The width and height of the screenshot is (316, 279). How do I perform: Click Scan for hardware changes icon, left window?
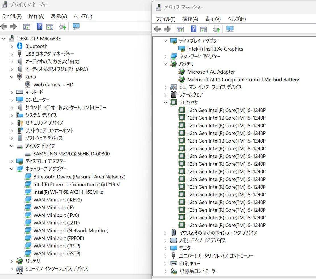[x=76, y=26]
